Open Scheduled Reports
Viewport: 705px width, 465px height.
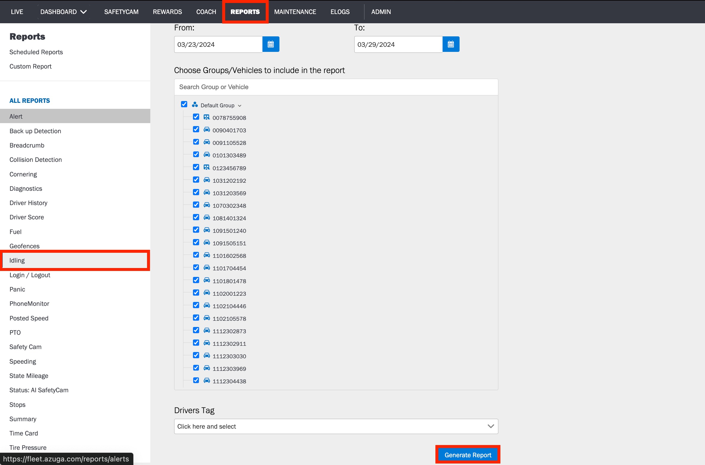(x=36, y=52)
